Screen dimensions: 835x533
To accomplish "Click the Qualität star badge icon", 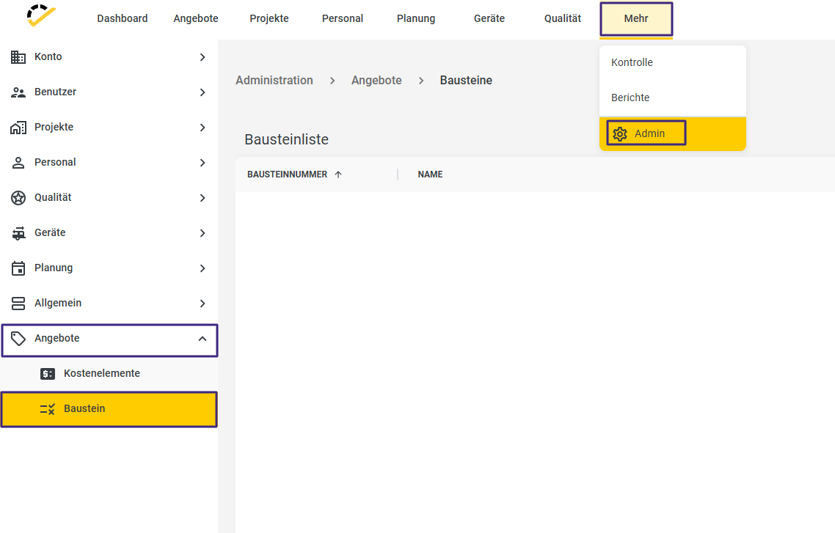I will pos(18,197).
